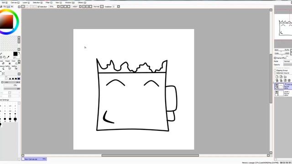Toggle pen edit mark on Linework layer
Image resolution: width=292 pixels, height=164 pixels.
tap(276, 87)
